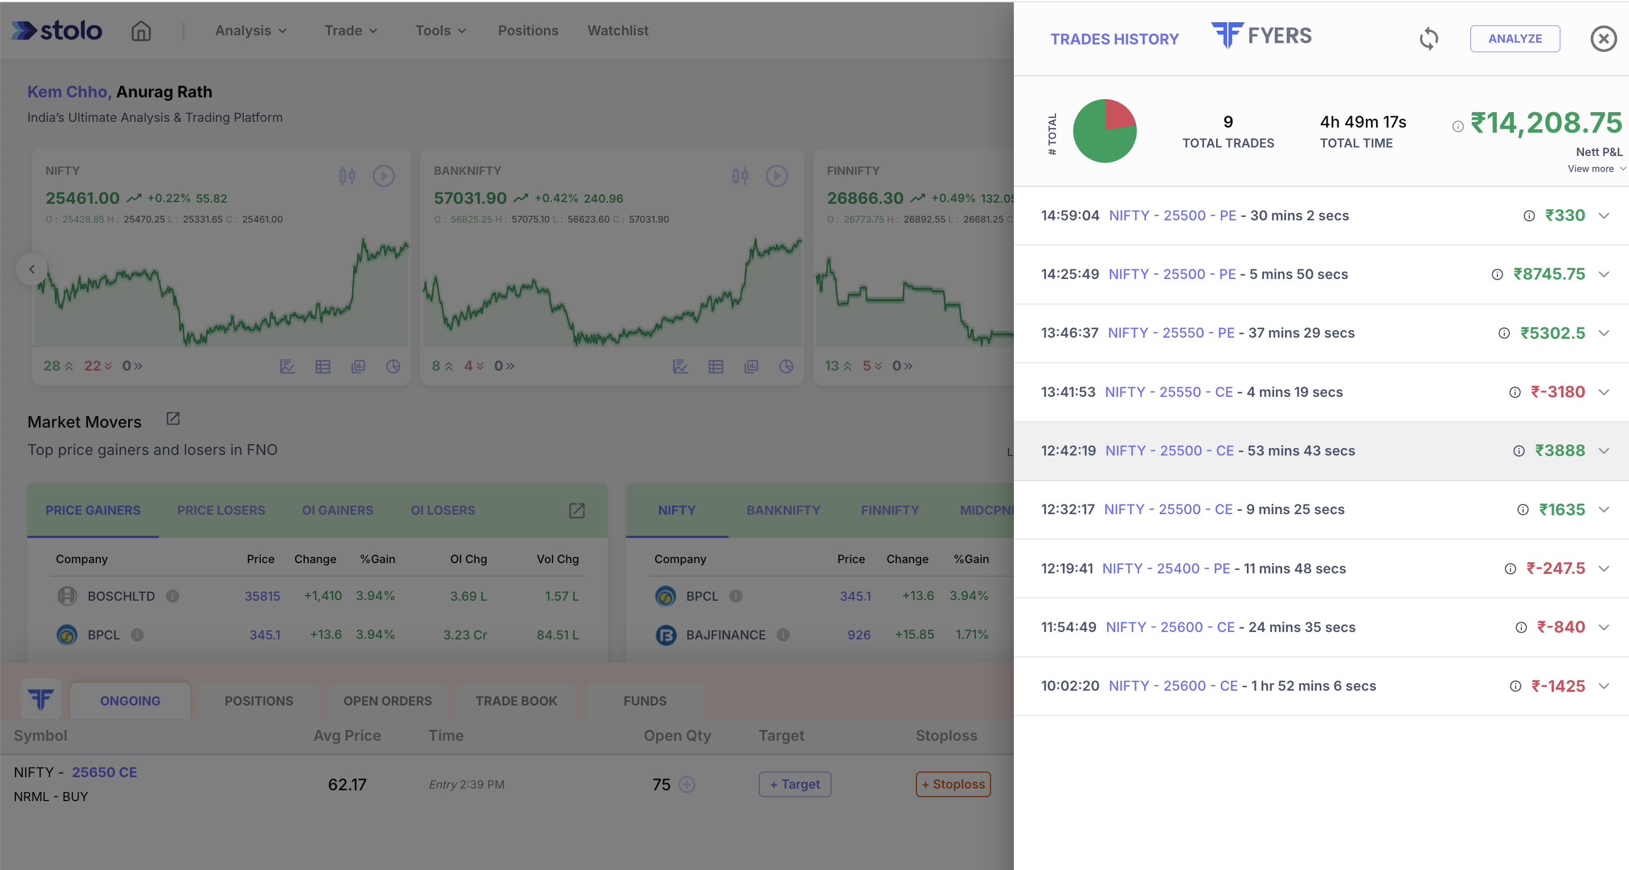
Task: Open the bottom panel POSITIONS tab
Action: [259, 700]
